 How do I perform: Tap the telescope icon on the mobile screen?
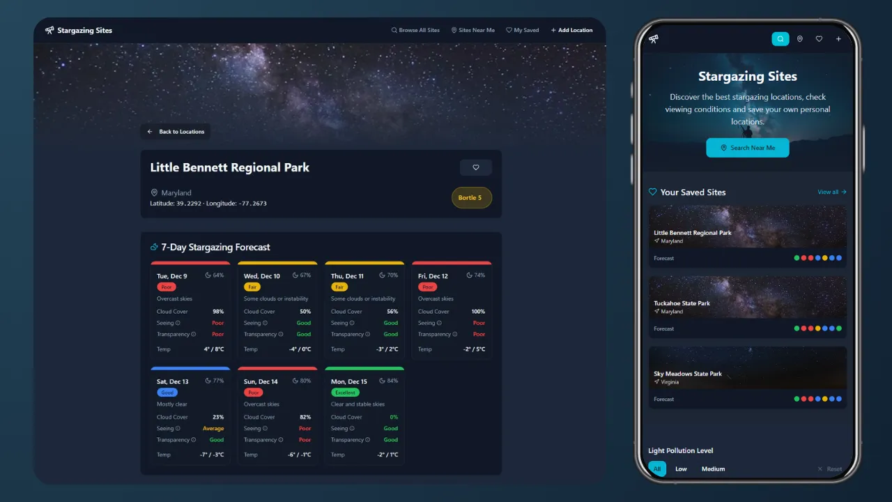coord(654,38)
